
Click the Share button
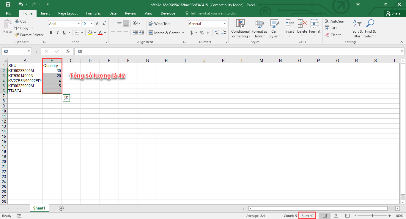tap(393, 13)
